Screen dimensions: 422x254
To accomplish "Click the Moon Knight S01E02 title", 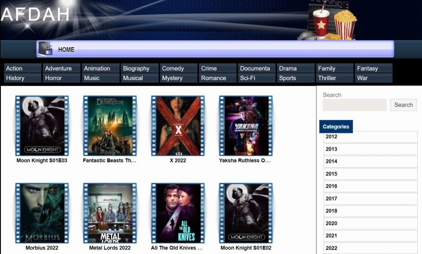I will coord(246,248).
